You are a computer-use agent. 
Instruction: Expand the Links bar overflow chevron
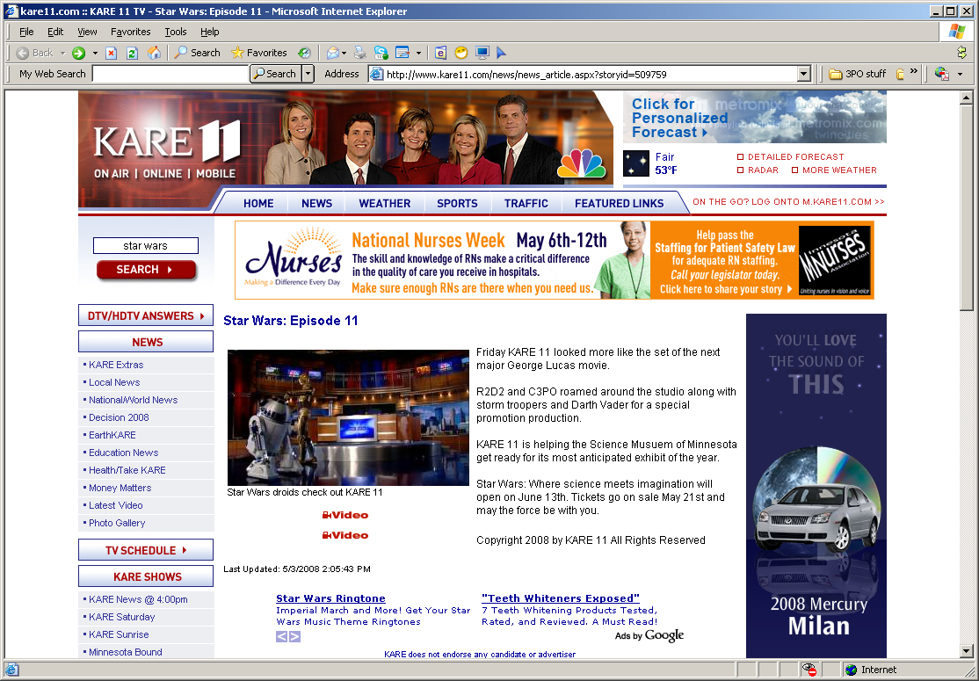point(914,72)
